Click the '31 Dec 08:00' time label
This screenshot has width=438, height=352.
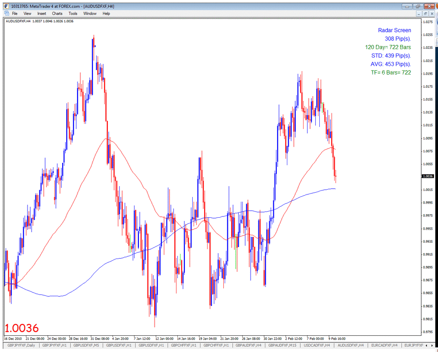[x=100, y=338]
